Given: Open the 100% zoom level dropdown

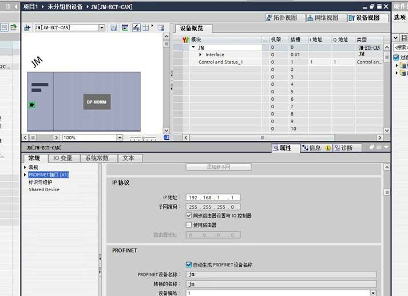Looking at the screenshot, I should click(120, 138).
